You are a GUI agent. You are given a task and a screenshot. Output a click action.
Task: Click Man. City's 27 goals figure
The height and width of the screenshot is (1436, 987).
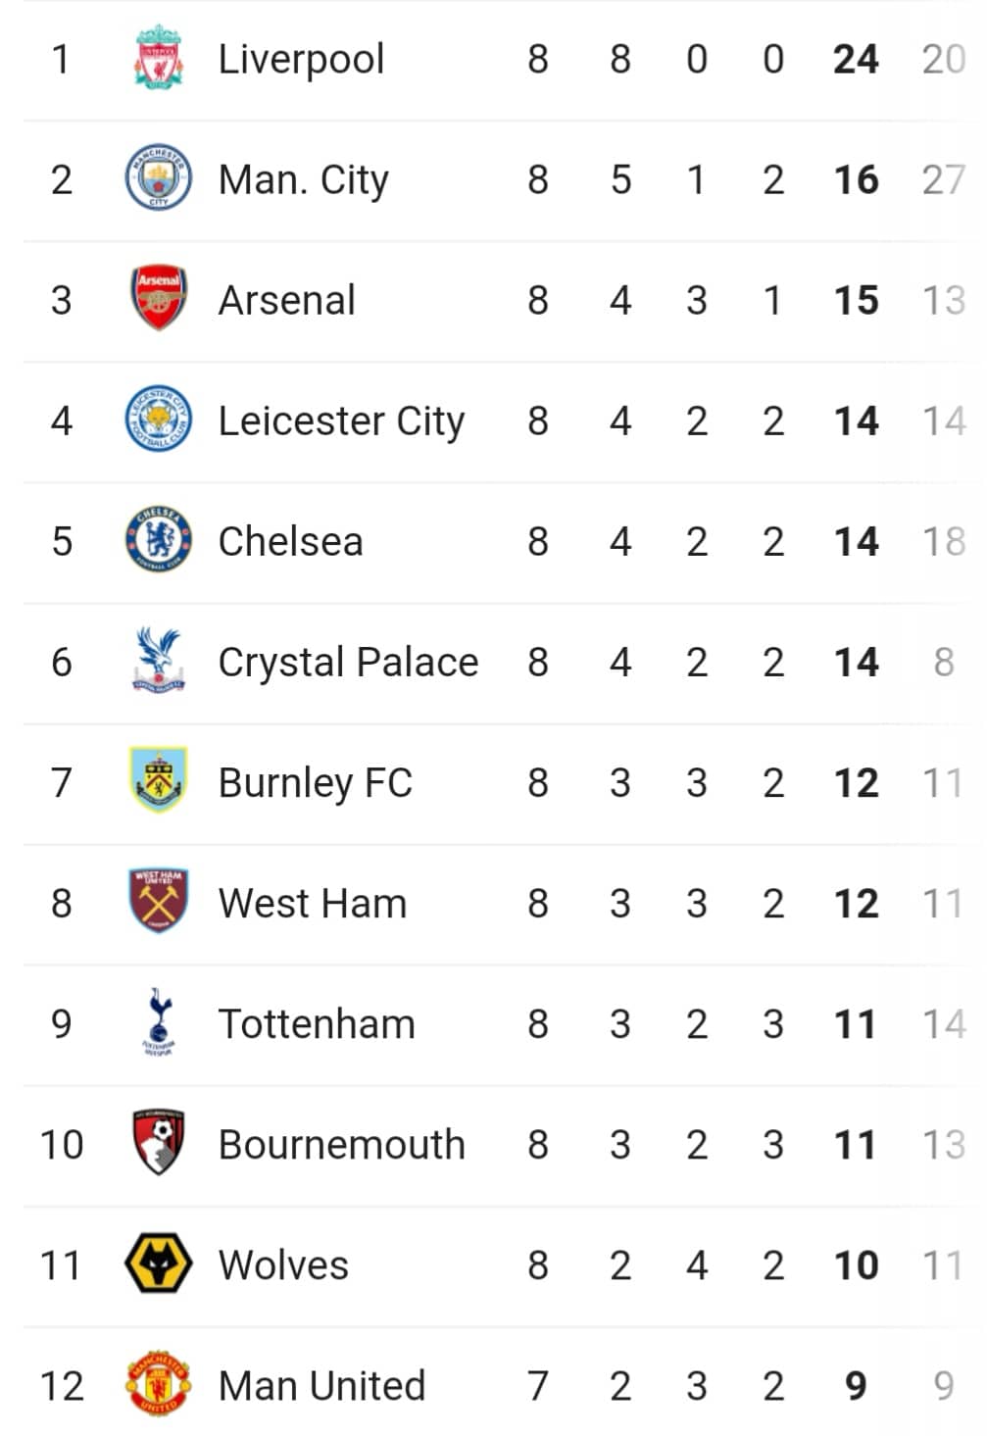943,180
